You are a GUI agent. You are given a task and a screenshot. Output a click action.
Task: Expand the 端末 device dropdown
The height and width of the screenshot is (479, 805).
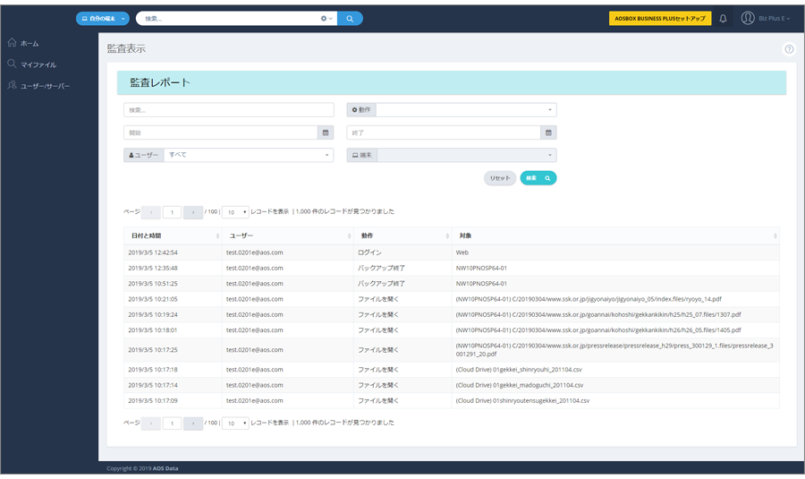(467, 155)
